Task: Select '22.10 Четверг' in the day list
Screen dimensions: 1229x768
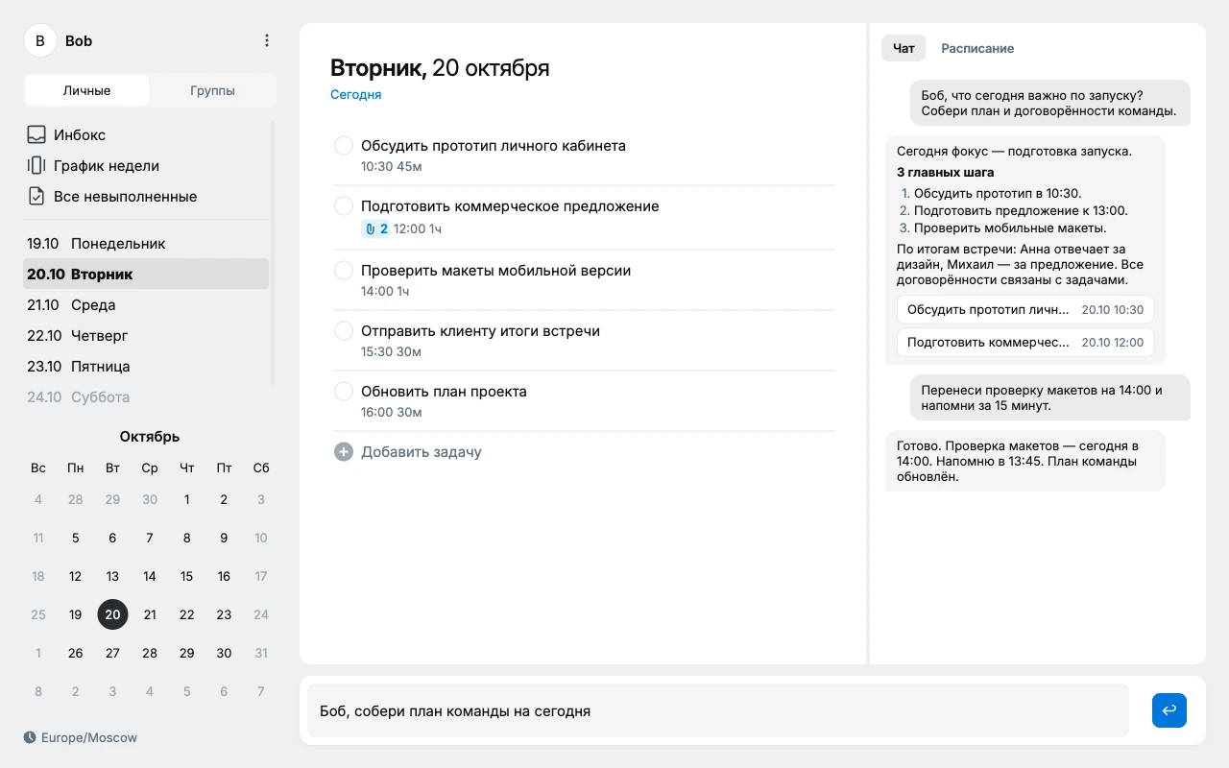Action: tap(146, 335)
